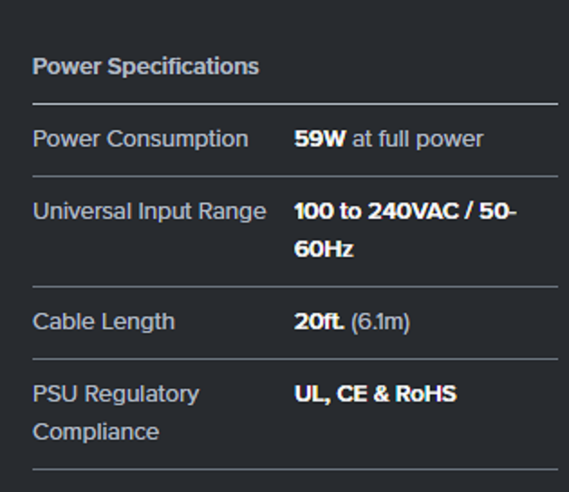Click the RoHS certification text
This screenshot has height=492, width=569.
coord(426,394)
